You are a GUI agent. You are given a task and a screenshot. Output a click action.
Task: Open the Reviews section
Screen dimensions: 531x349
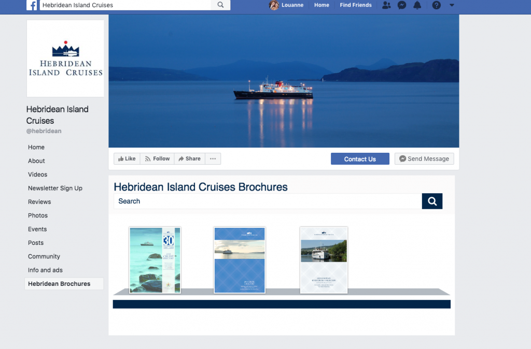[39, 202]
